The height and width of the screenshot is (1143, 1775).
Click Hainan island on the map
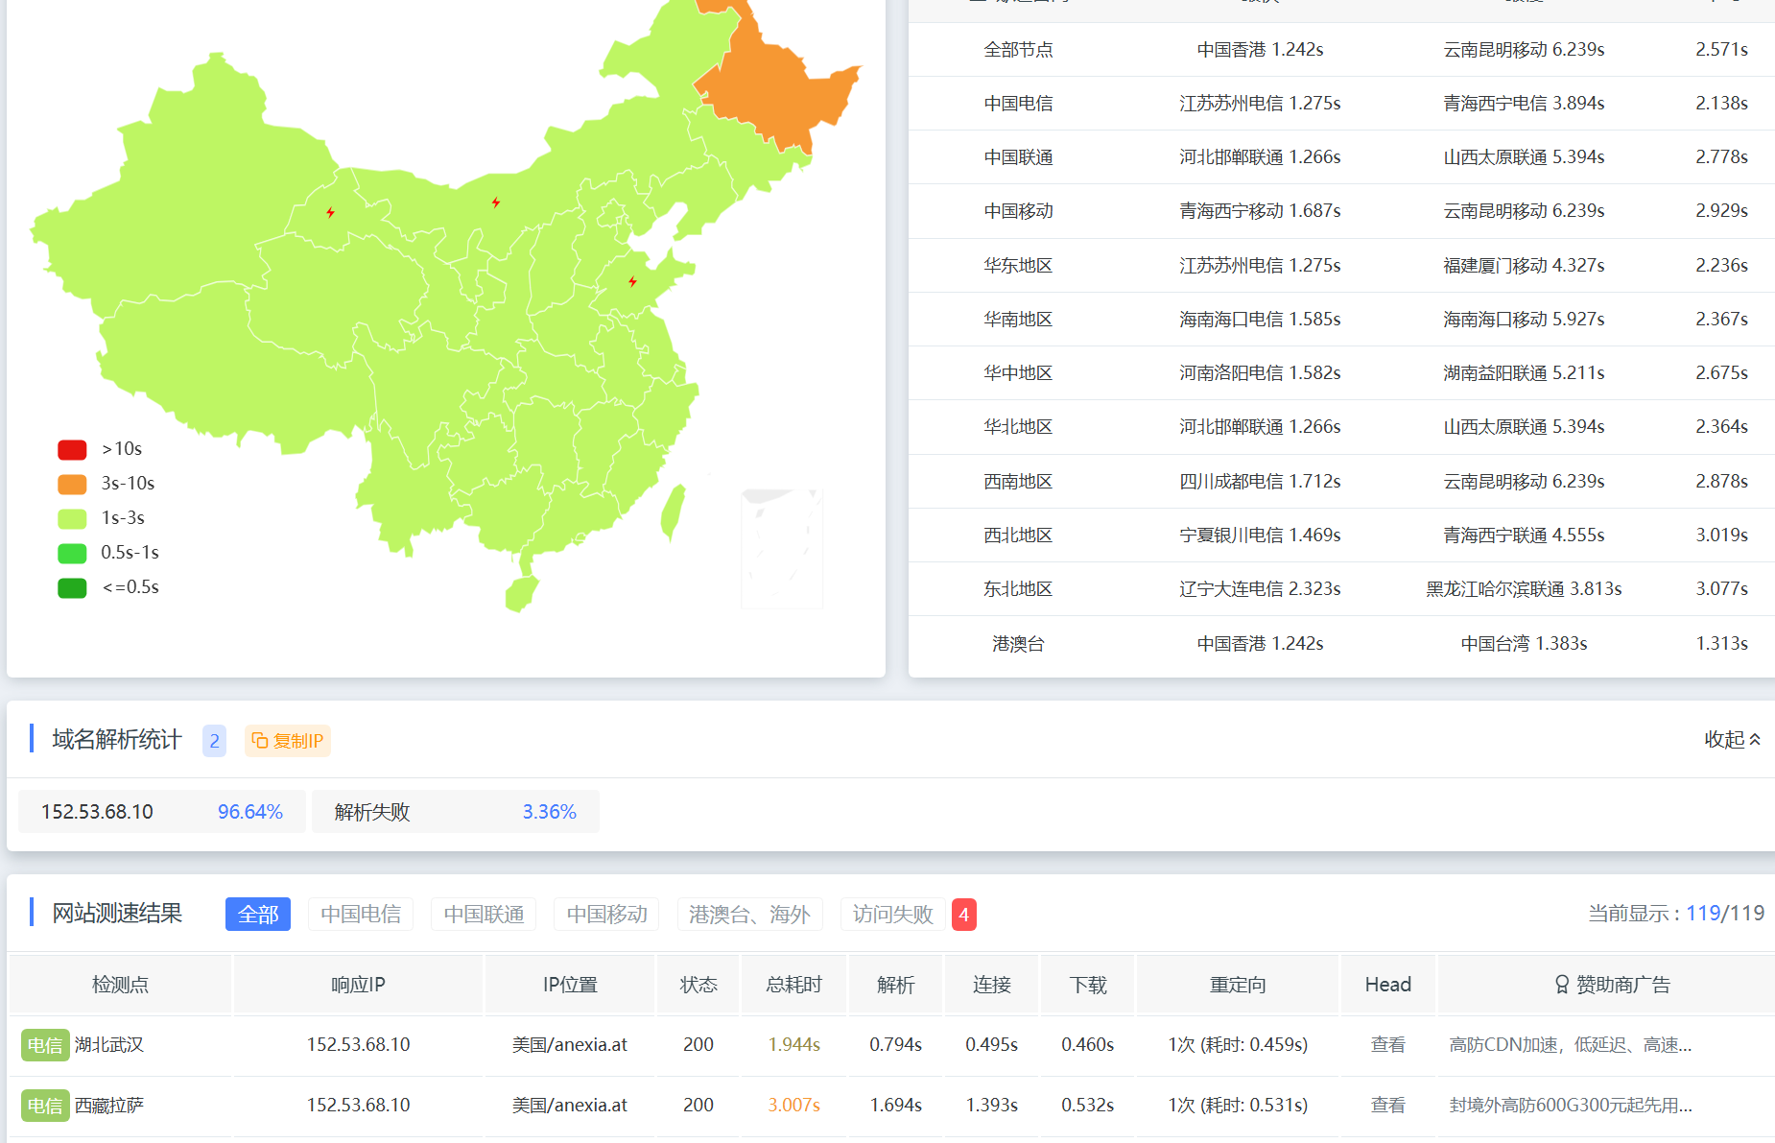(521, 594)
